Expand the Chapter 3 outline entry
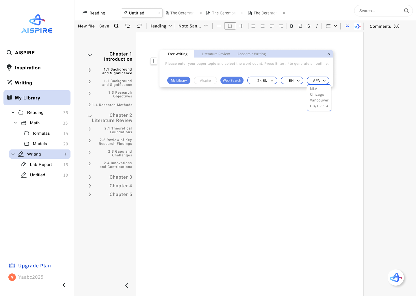This screenshot has height=296, width=416. click(x=90, y=177)
